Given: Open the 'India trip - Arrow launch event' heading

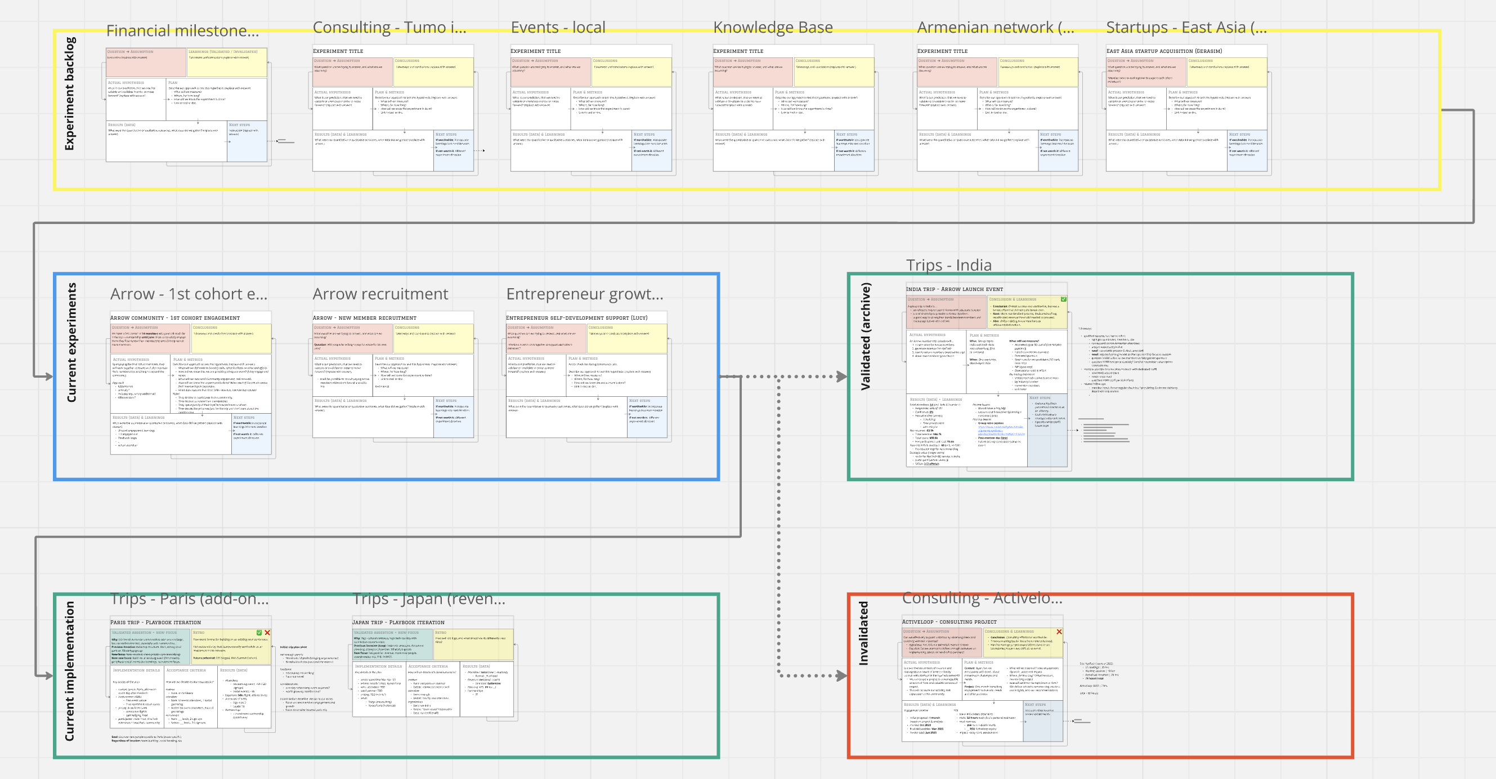Looking at the screenshot, I should coord(954,289).
